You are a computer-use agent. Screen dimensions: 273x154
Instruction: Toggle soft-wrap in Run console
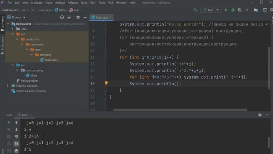pos(16,136)
